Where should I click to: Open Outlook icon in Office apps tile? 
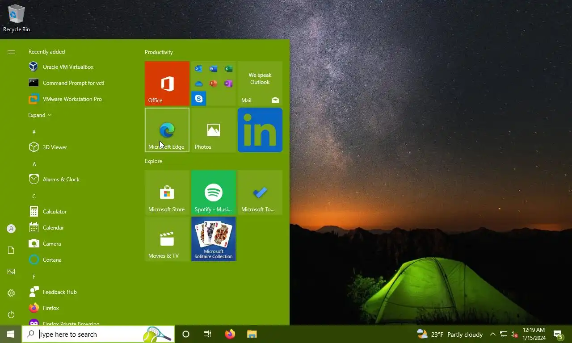point(198,69)
